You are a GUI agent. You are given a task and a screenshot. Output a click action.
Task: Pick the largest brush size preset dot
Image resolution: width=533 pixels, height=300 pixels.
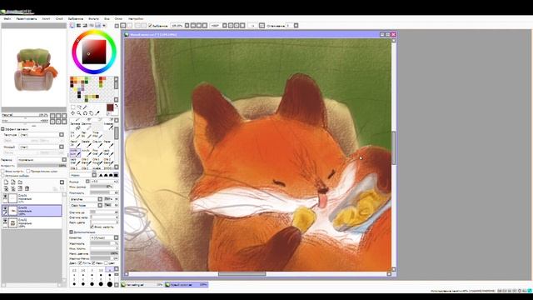[x=110, y=284]
